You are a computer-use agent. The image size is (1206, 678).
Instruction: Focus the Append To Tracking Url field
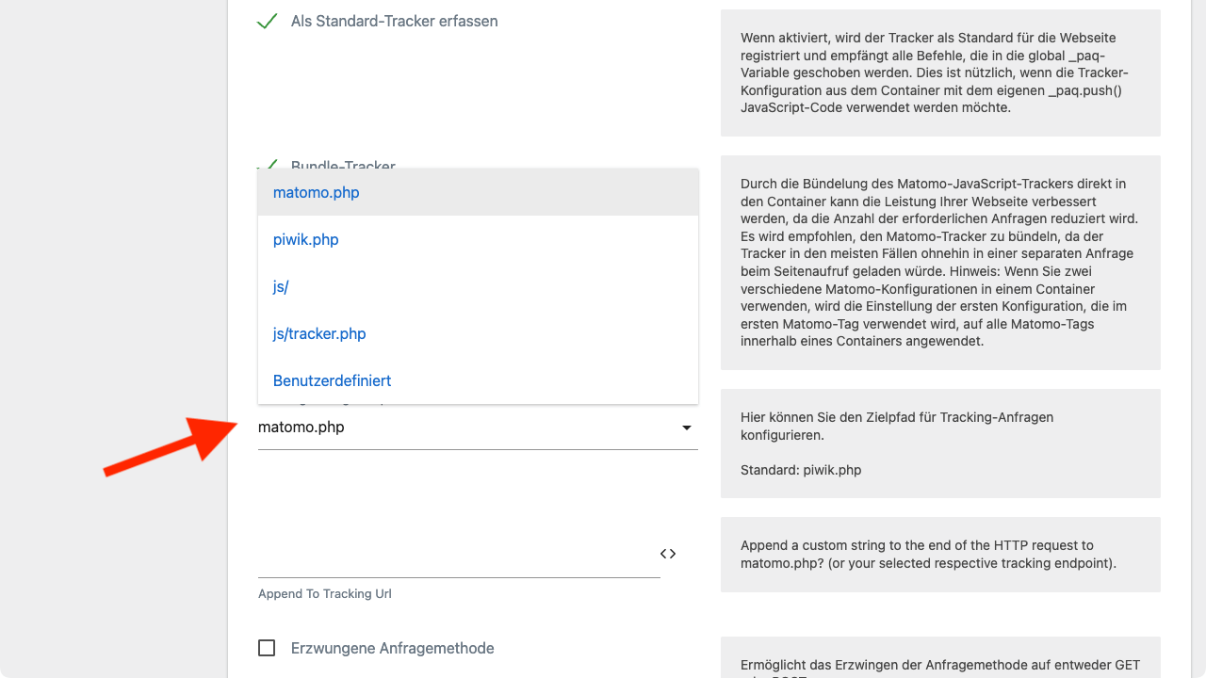point(459,556)
